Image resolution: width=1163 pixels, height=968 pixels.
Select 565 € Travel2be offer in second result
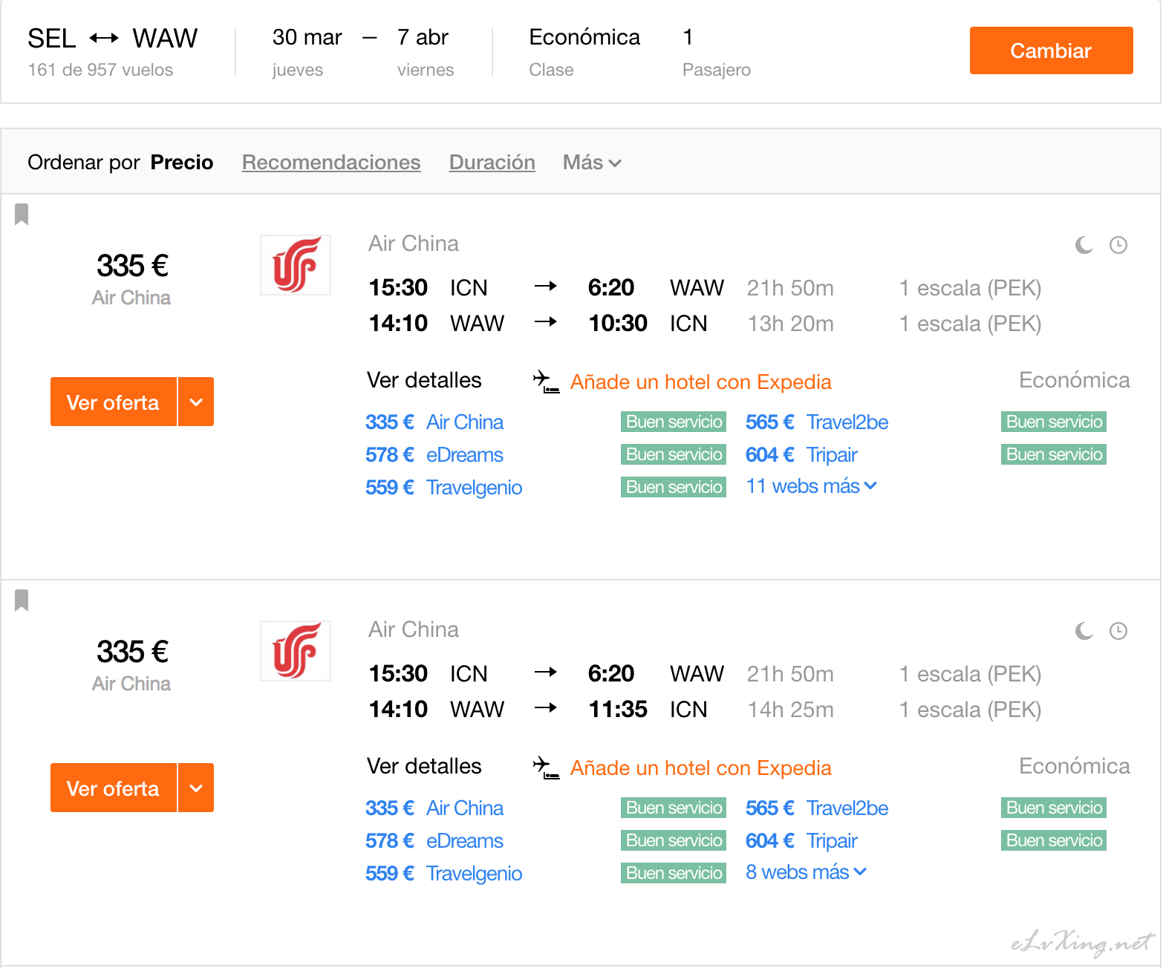pos(817,808)
